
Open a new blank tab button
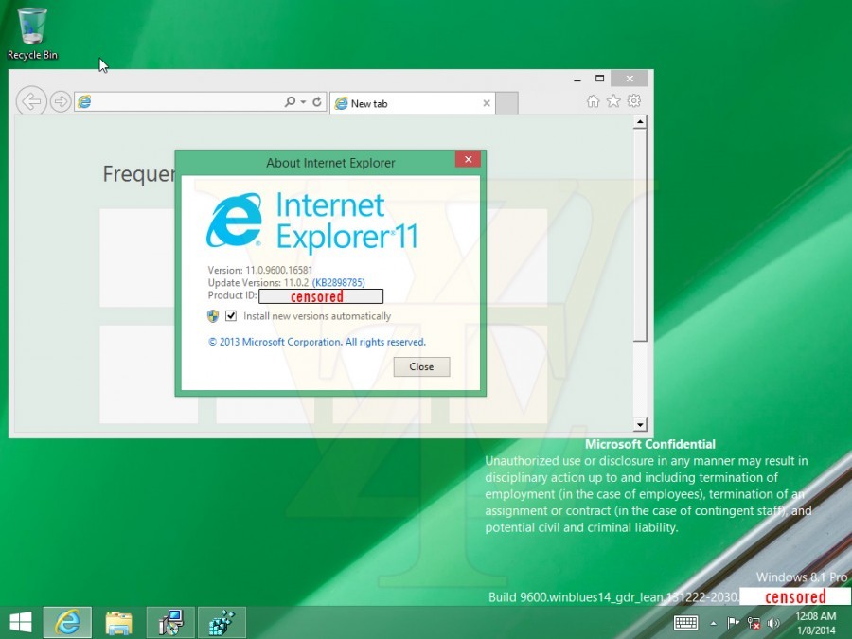tap(506, 103)
